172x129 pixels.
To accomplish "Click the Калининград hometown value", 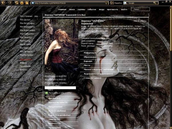I will click(x=107, y=44).
